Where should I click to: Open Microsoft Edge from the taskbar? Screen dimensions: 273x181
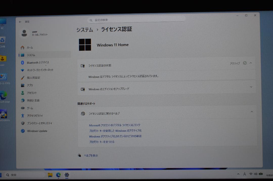(x=58, y=175)
